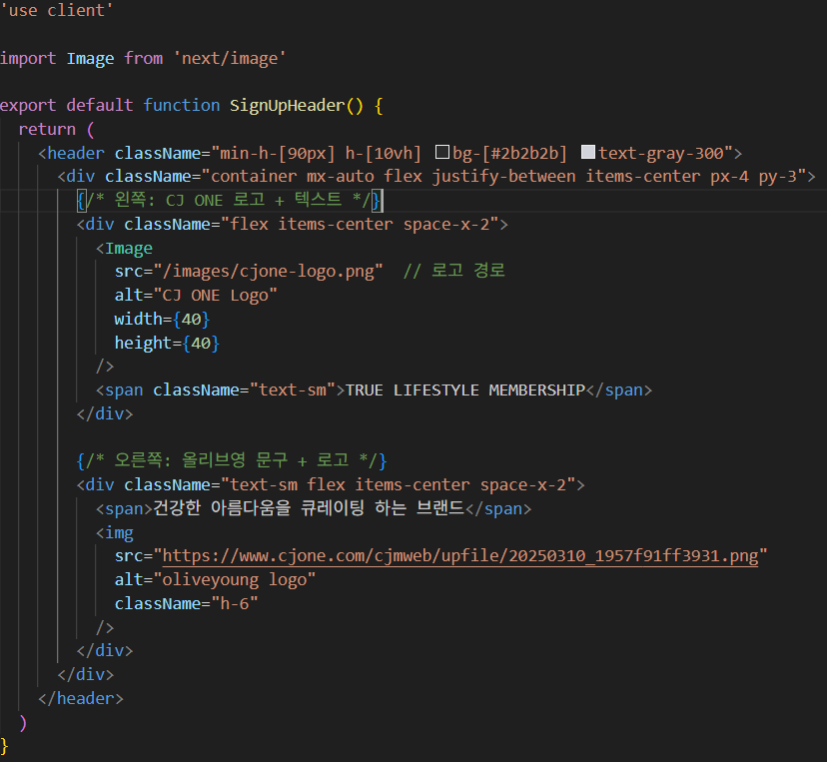Click the opening img tag
Viewport: 827px width, 762px height.
click(x=115, y=532)
